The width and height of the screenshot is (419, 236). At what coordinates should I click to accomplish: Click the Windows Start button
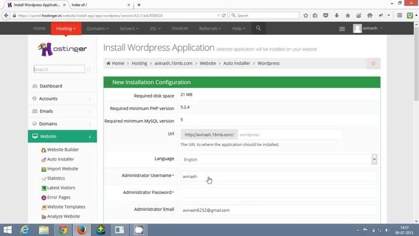pos(7,230)
